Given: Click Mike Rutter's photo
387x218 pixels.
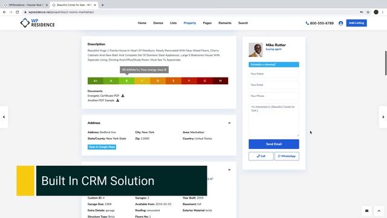Looking at the screenshot, I should [255, 50].
